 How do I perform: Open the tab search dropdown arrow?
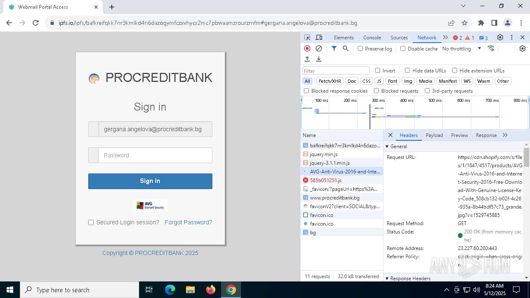(x=463, y=6)
